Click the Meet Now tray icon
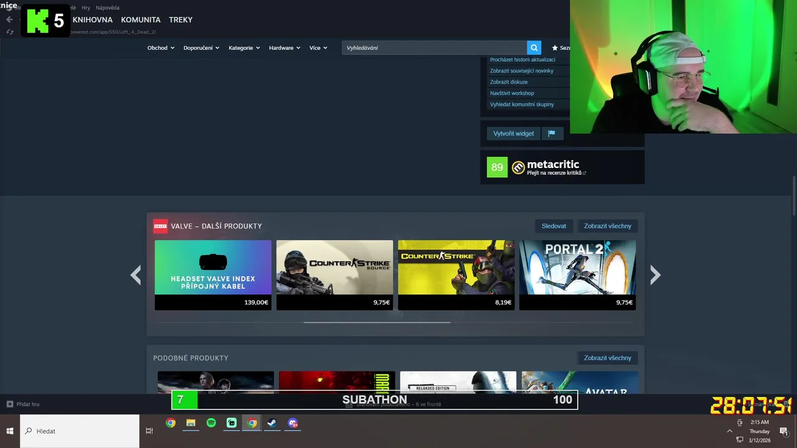This screenshot has width=797, height=448. click(740, 422)
